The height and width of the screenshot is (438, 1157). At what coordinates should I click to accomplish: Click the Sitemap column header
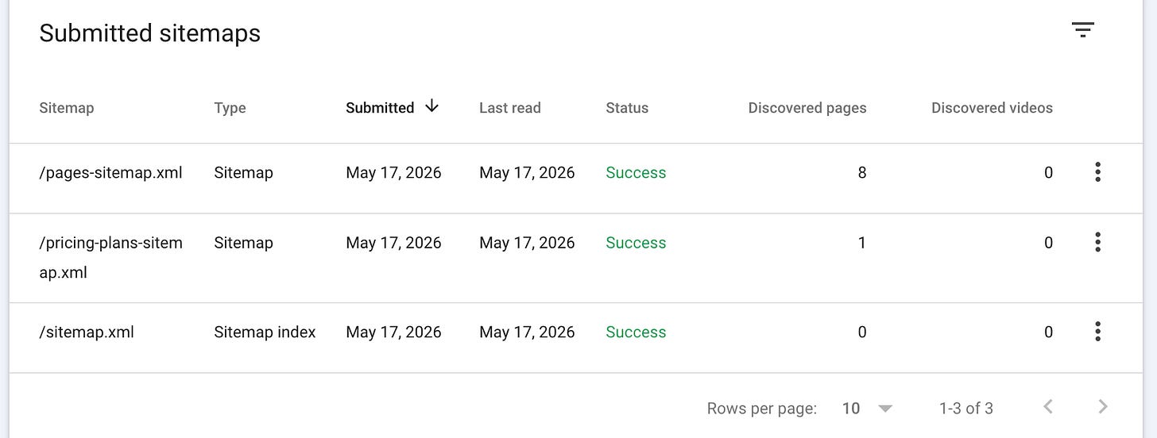click(x=67, y=108)
